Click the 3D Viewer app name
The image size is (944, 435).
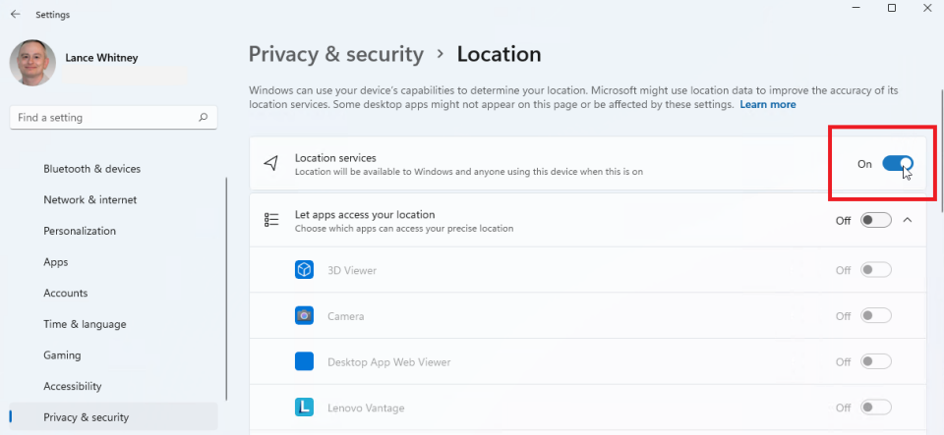[352, 270]
